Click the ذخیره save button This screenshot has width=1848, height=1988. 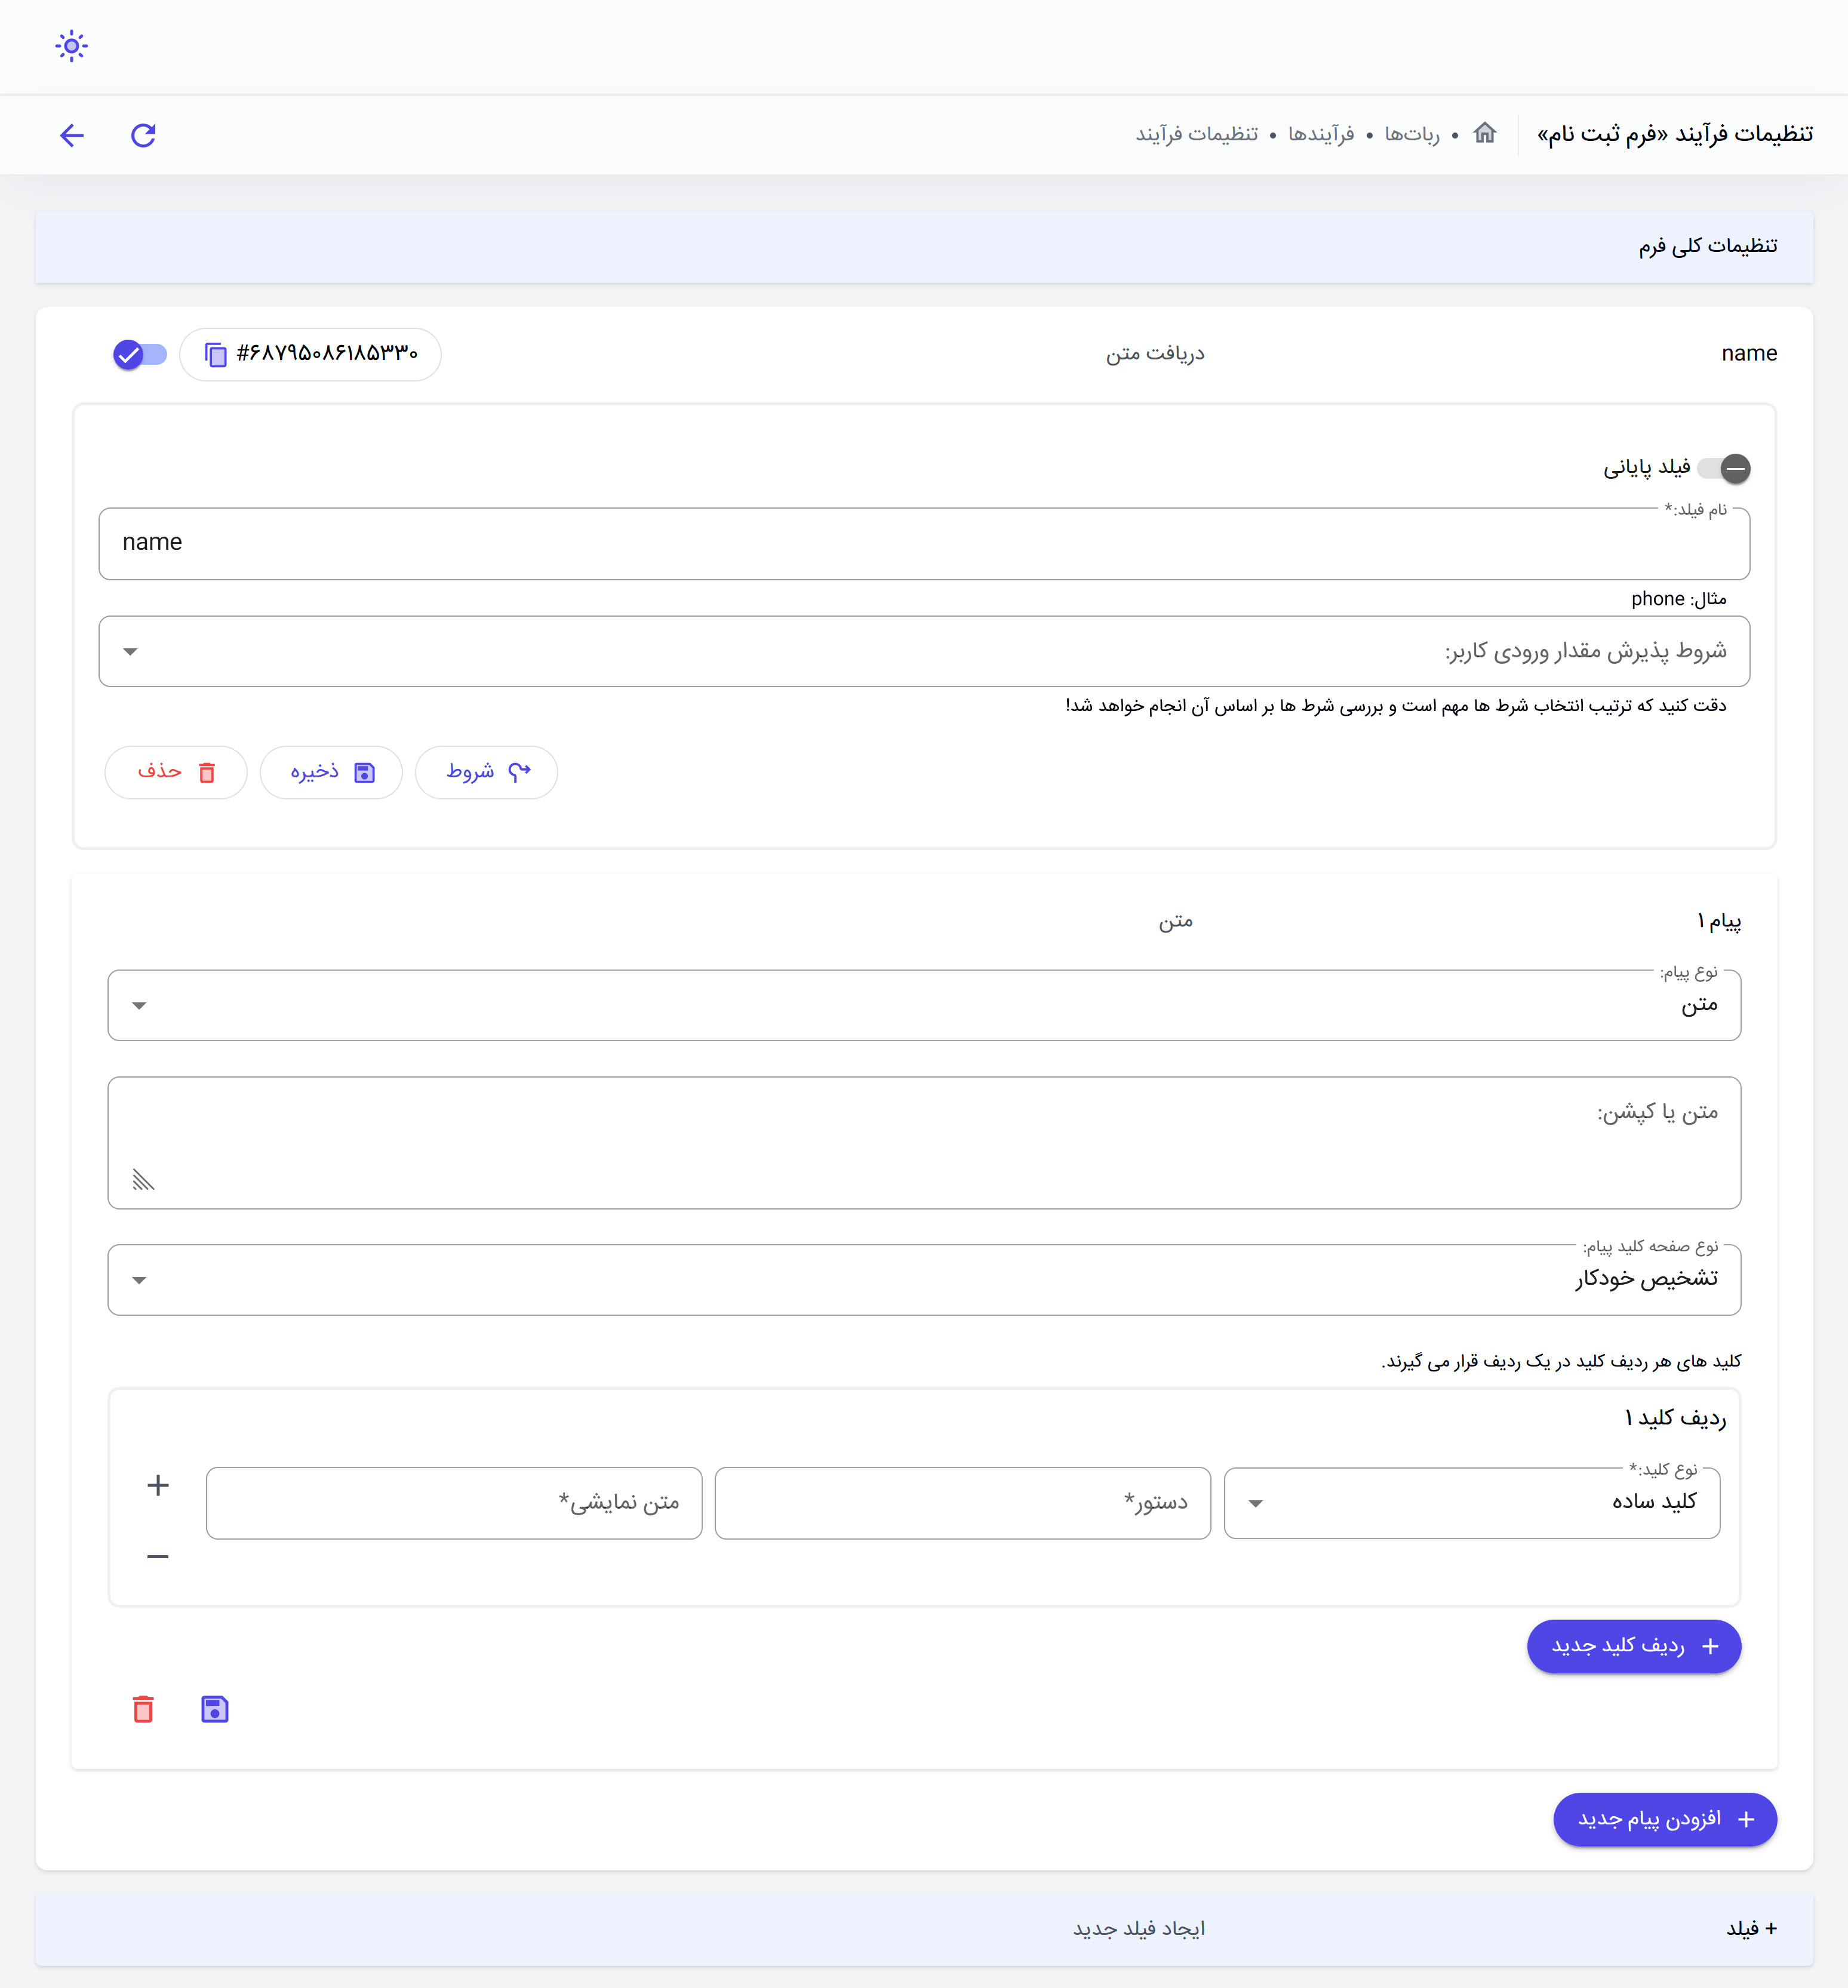pos(331,772)
